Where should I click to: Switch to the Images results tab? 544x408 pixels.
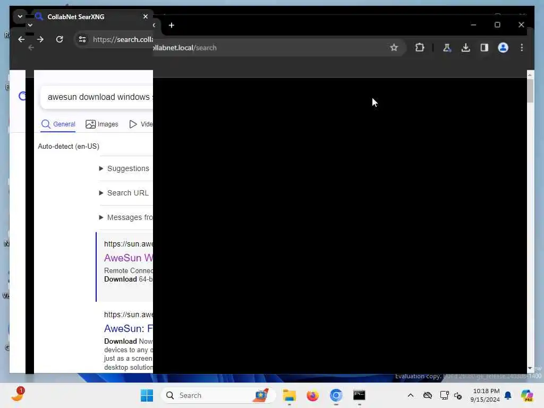pyautogui.click(x=101, y=124)
